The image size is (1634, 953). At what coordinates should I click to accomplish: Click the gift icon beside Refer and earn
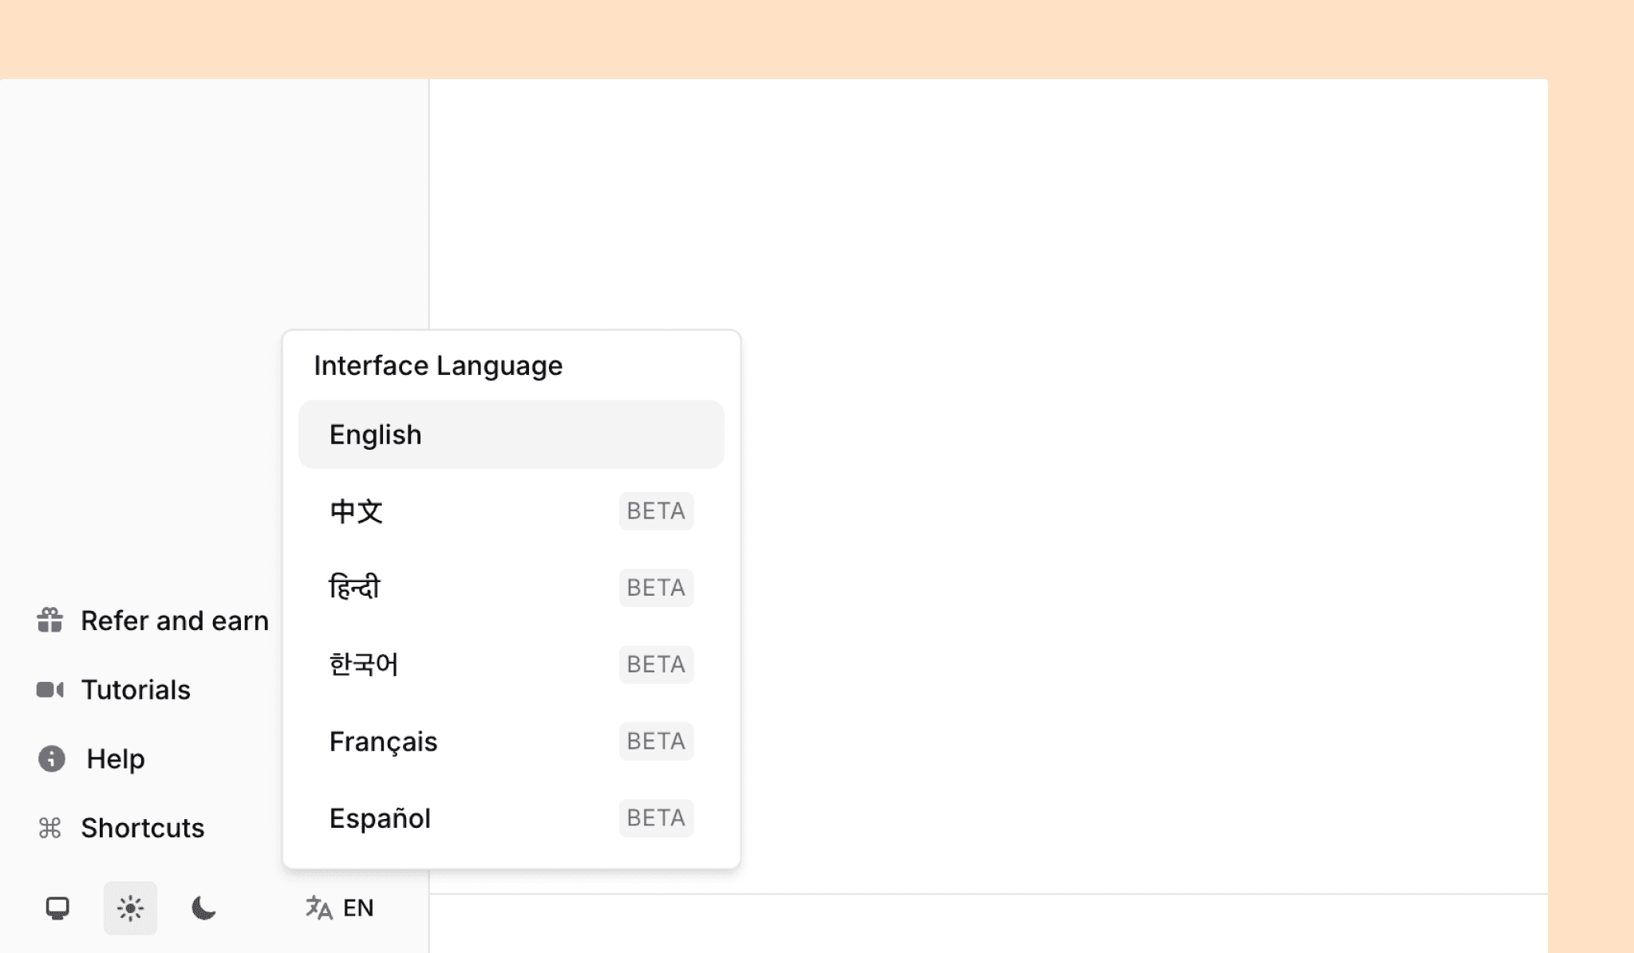[x=49, y=620]
